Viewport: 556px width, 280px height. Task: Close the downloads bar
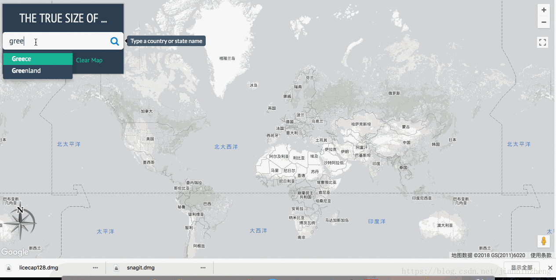point(550,268)
